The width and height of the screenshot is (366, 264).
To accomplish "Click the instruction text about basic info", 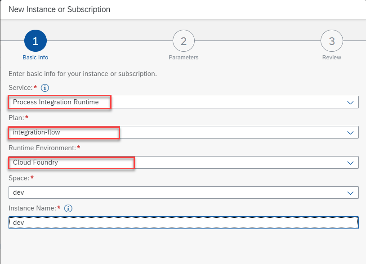I will click(x=83, y=73).
